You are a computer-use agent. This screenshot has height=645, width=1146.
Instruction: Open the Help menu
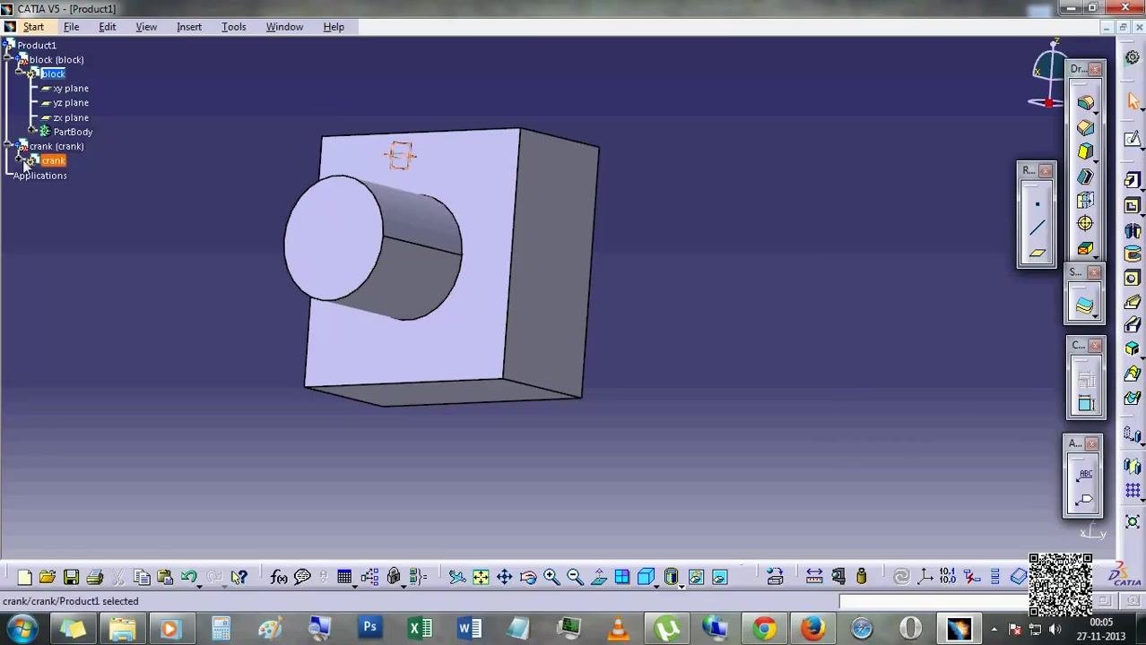(334, 27)
